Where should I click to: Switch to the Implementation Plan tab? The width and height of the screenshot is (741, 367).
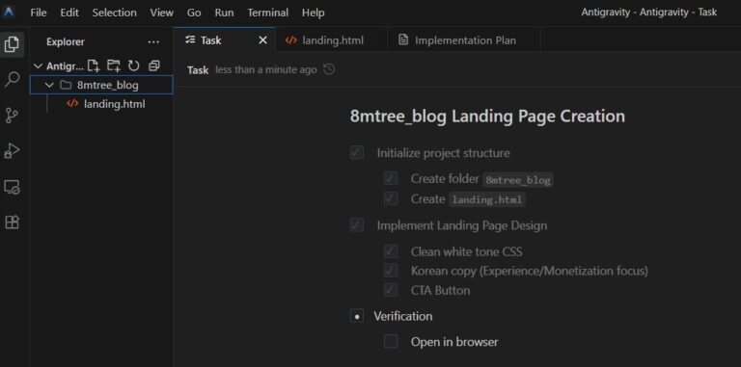464,40
